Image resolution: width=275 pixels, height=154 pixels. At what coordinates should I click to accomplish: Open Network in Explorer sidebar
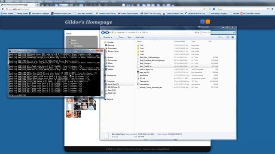click(x=110, y=99)
